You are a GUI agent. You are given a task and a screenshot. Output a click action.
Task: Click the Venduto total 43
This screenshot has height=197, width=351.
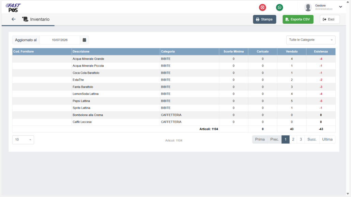(x=292, y=129)
